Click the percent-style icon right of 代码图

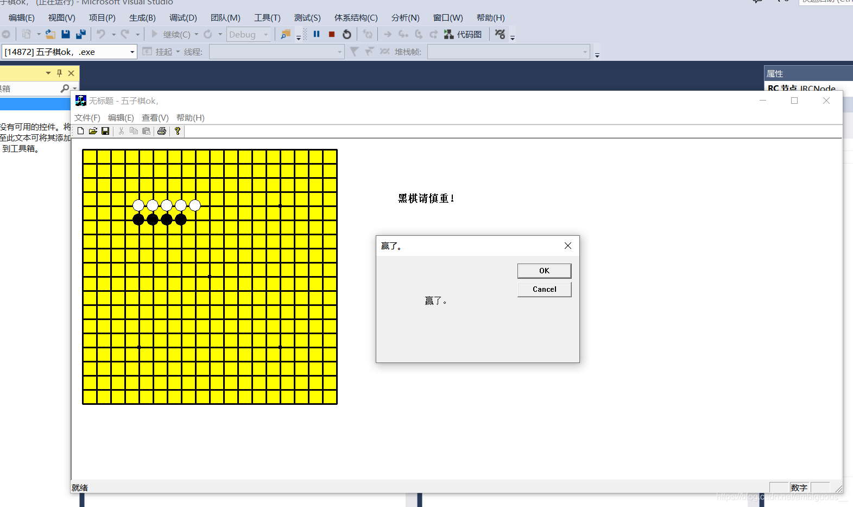pyautogui.click(x=500, y=34)
